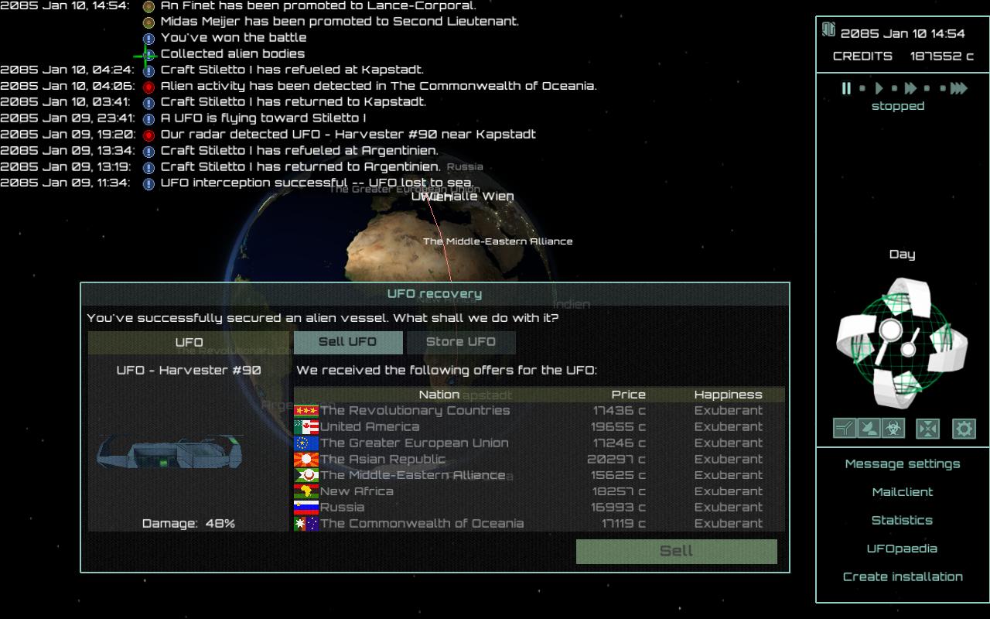990x619 pixels.
Task: Set time to normal play speed
Action: pos(879,88)
